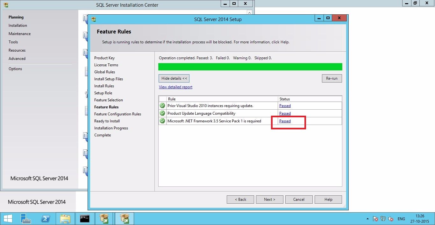Show hidden tray icons arrow
Image resolution: width=435 pixels, height=225 pixels.
click(x=368, y=219)
